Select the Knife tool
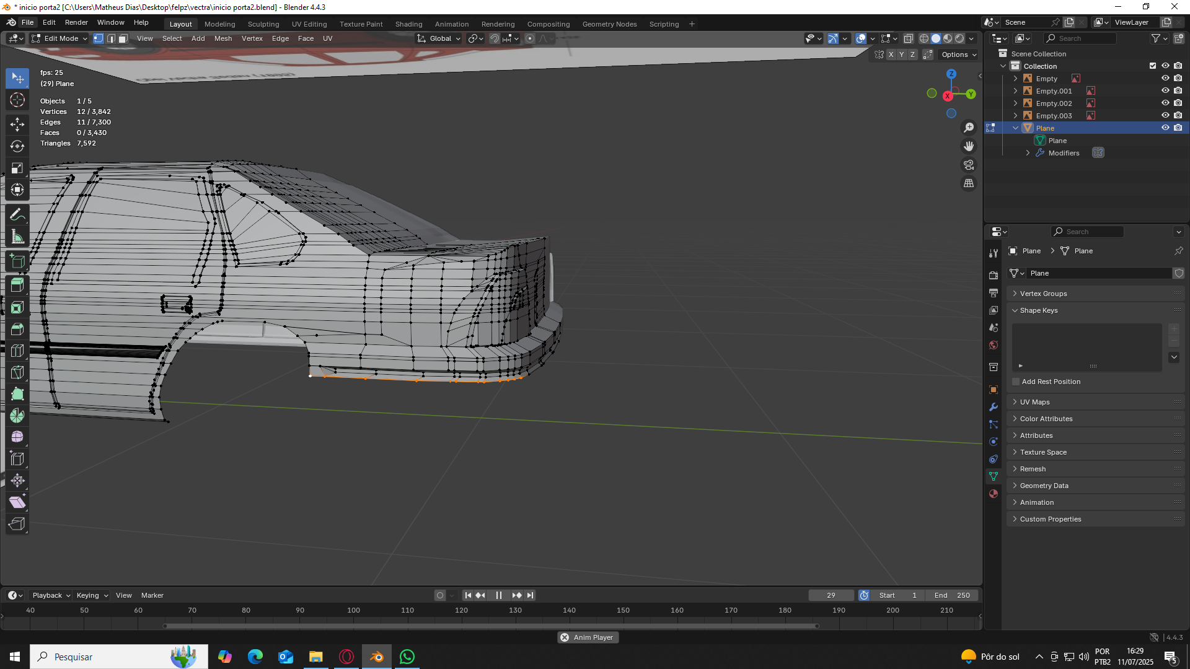The width and height of the screenshot is (1190, 669). tap(17, 372)
